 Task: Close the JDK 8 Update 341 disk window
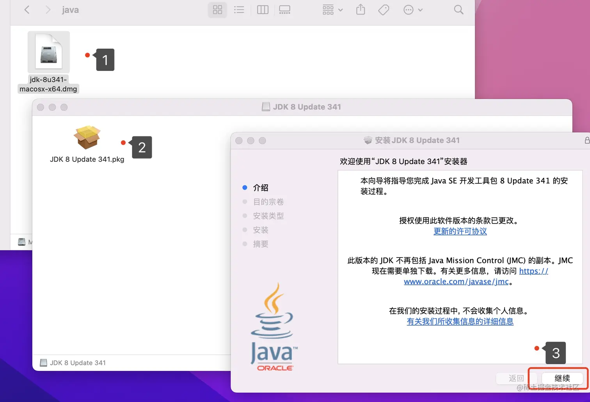pyautogui.click(x=41, y=107)
